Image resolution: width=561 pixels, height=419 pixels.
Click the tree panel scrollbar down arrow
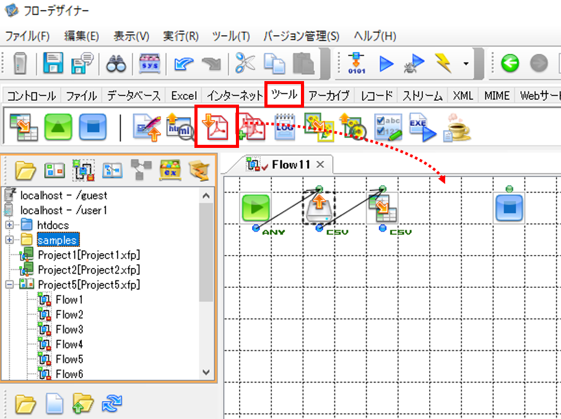[x=206, y=372]
